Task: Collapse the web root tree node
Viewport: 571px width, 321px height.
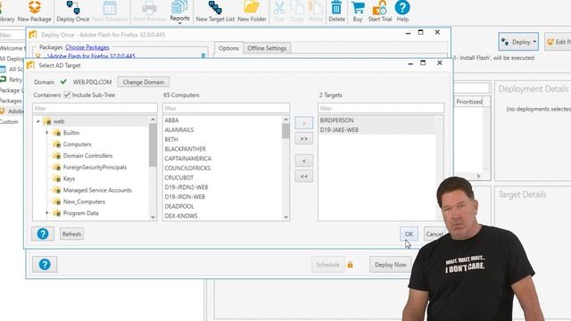Action: (37, 121)
